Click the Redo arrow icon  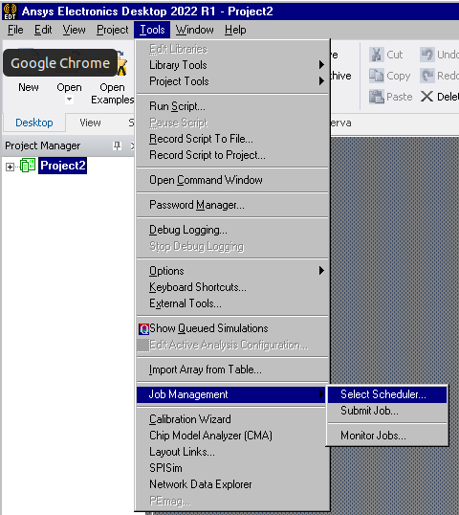tap(427, 76)
